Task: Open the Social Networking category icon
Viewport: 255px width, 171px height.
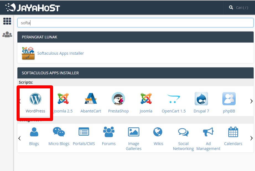Action: pos(183,132)
